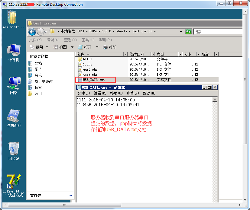Select the USR_DATA.txt file in list

[x=94, y=80]
